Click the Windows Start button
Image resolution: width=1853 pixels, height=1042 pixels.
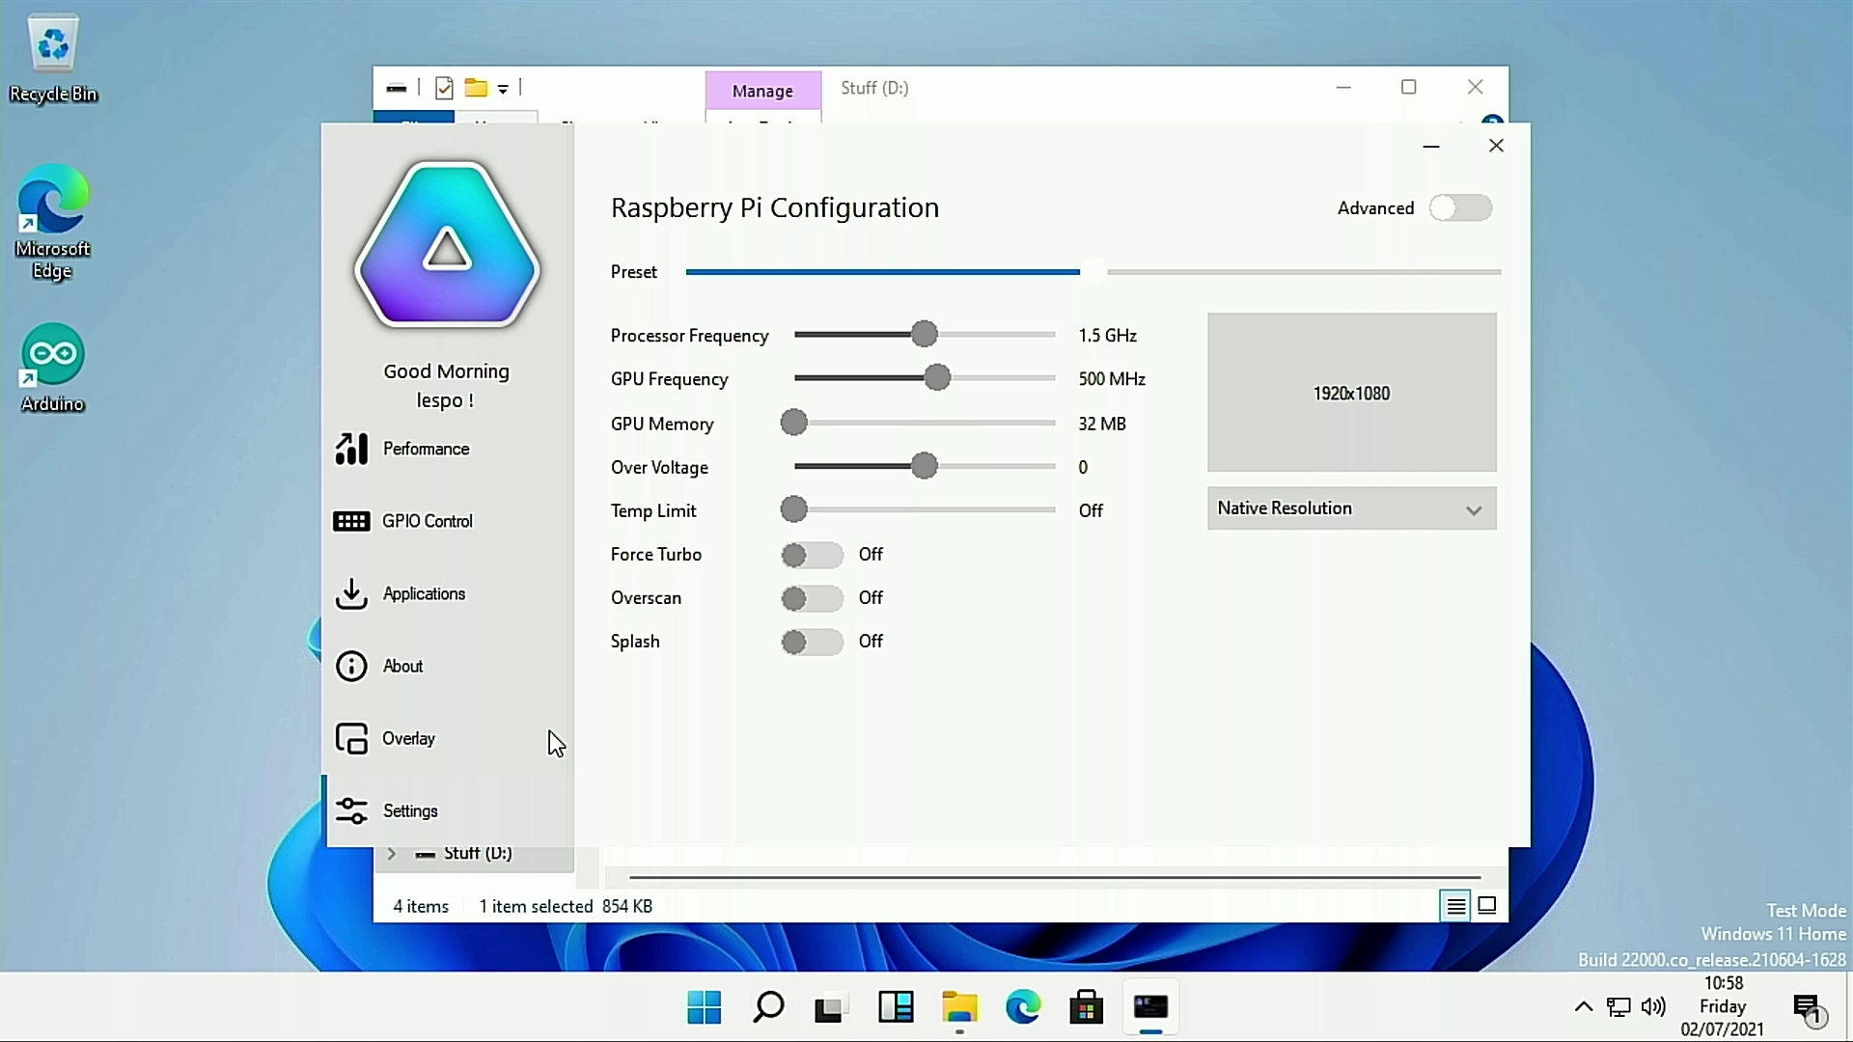705,1007
